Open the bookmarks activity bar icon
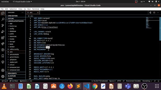 coord(3,56)
